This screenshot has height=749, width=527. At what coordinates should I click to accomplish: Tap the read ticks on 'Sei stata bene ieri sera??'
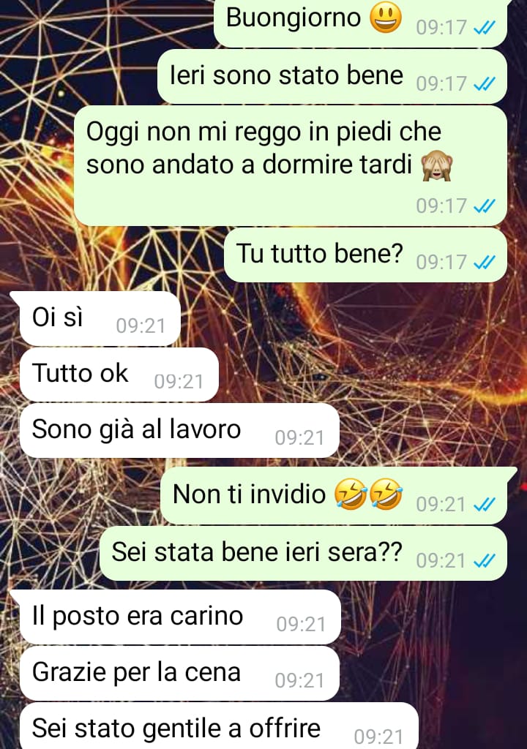pos(484,561)
